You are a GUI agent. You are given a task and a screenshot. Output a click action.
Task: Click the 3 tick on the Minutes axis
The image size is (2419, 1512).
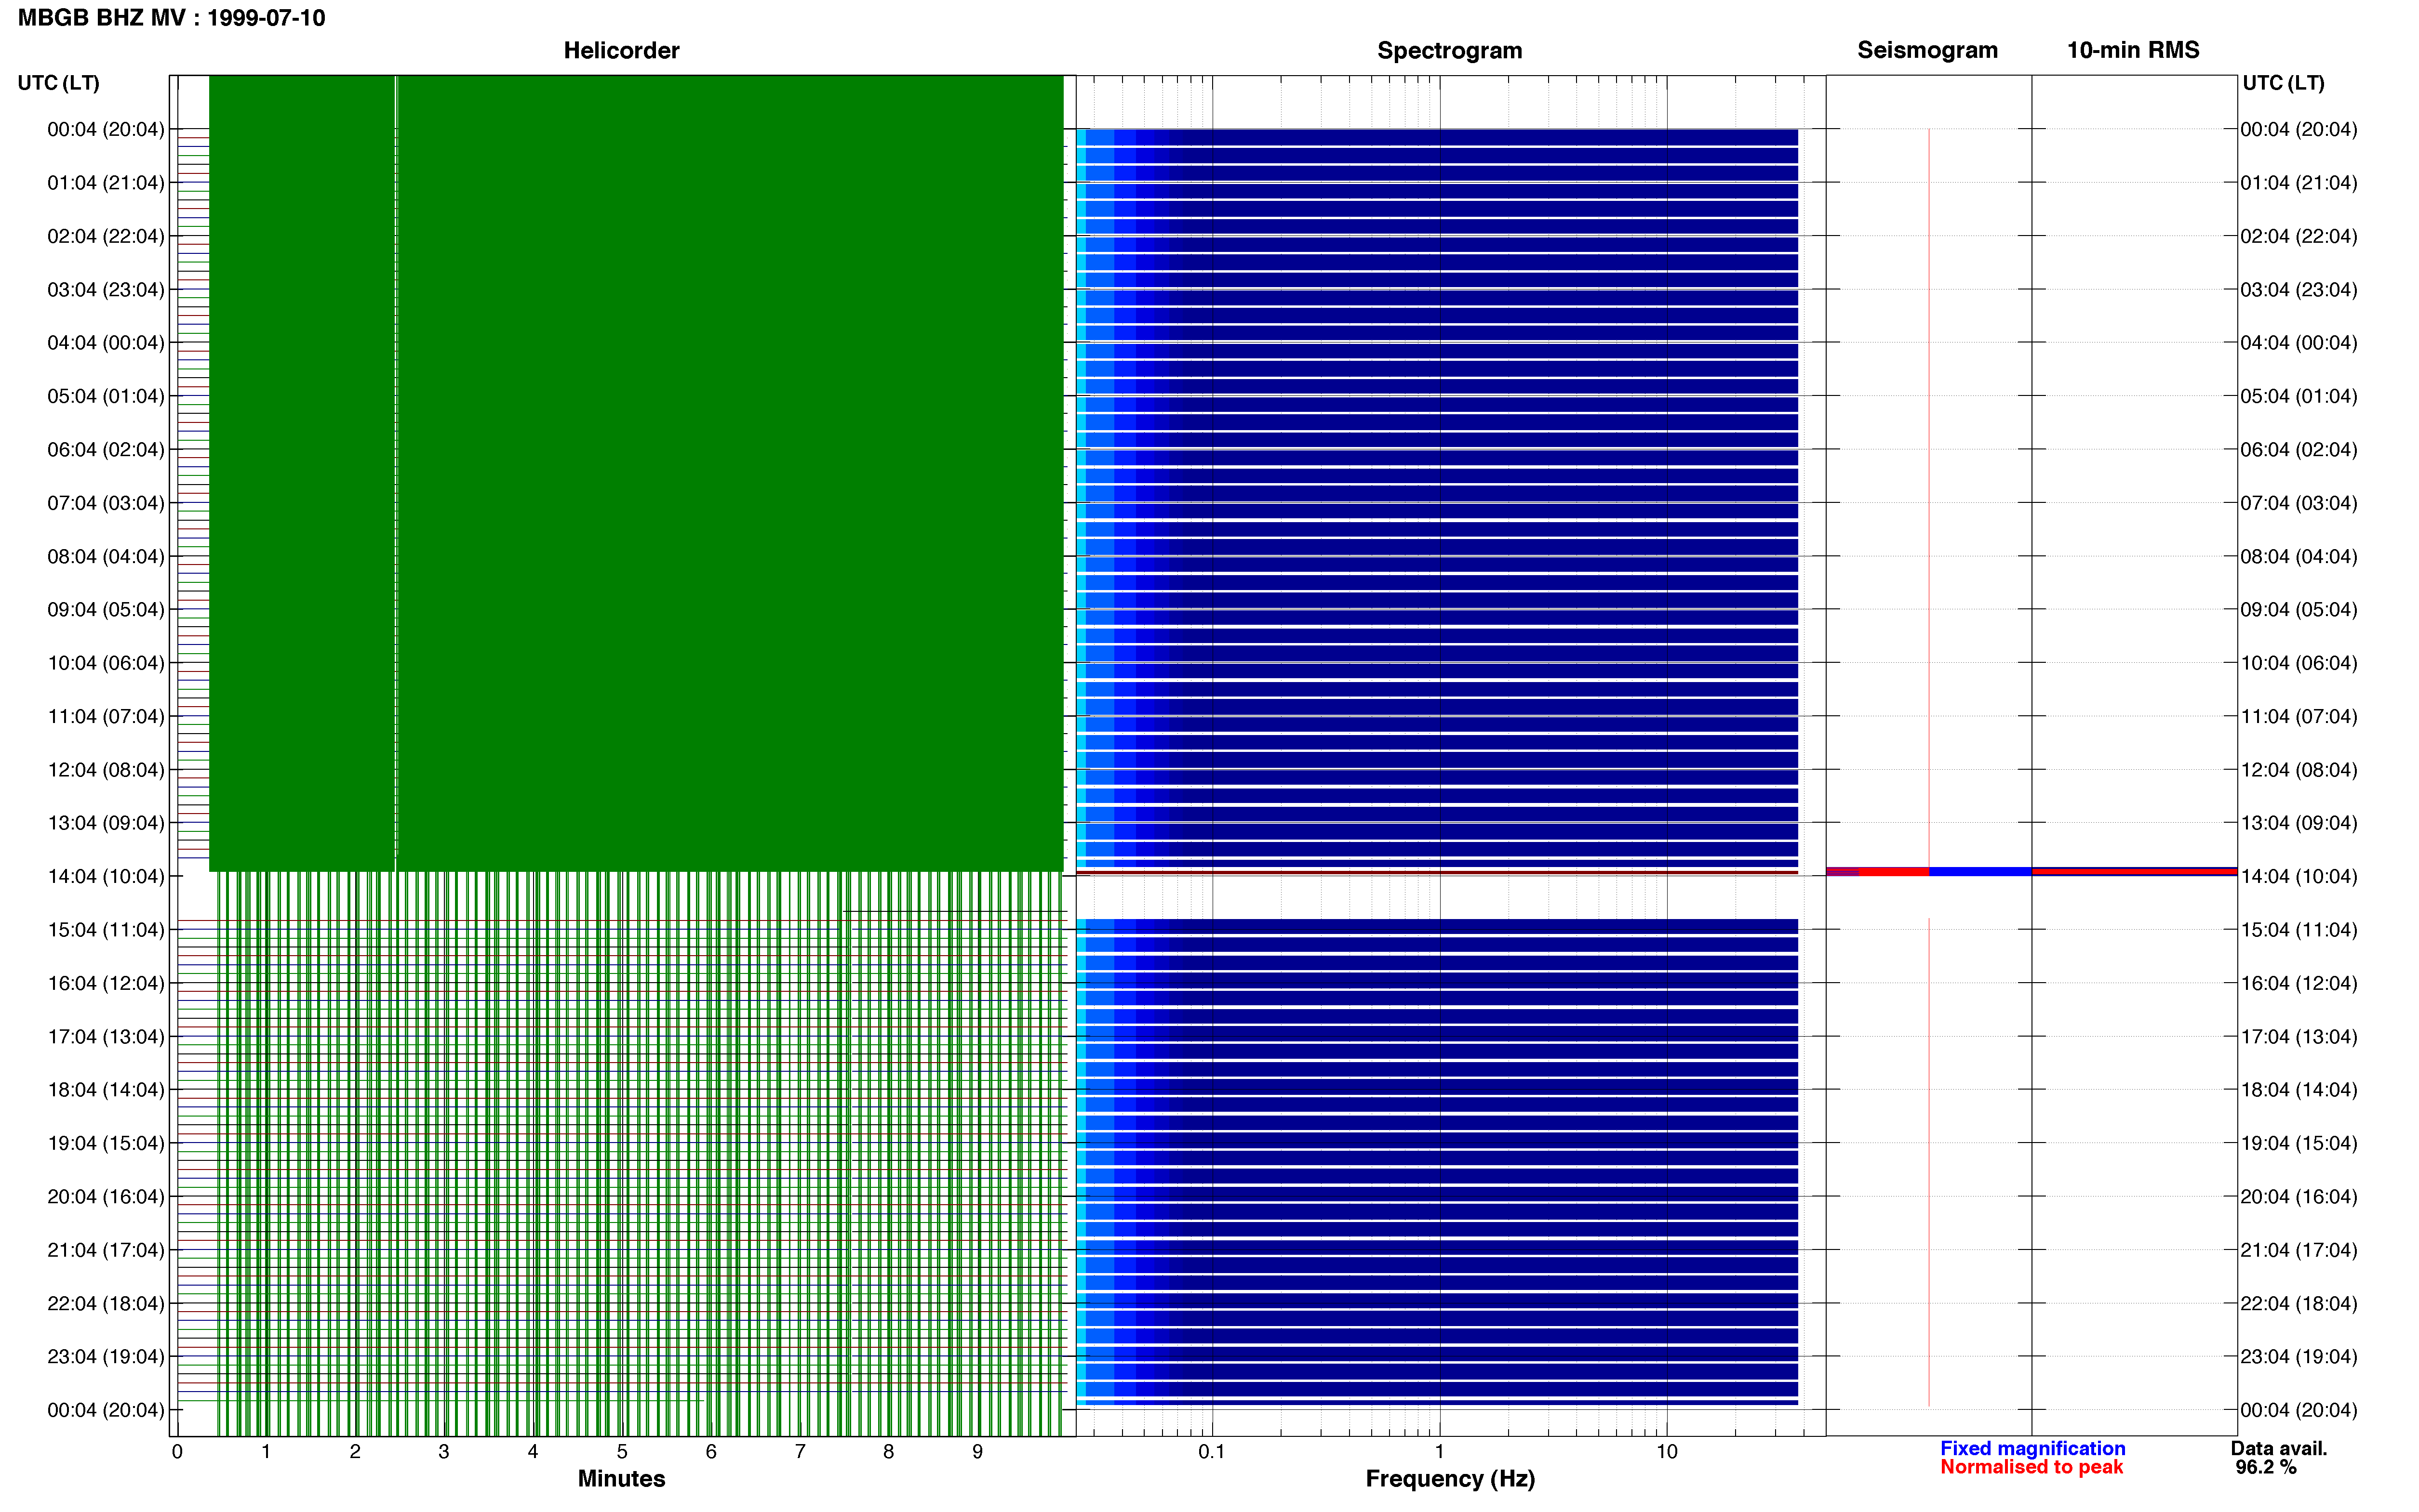point(444,1451)
